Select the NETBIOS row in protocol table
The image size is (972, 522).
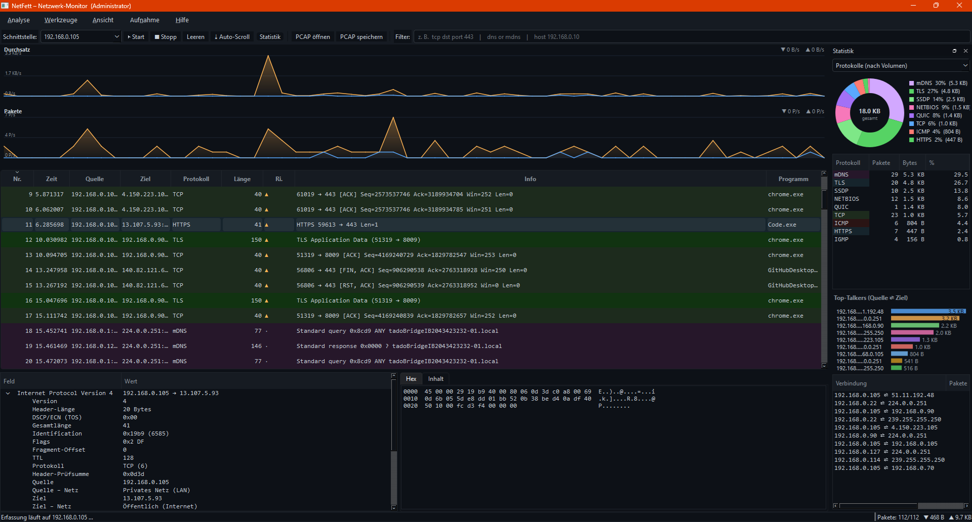(x=901, y=199)
